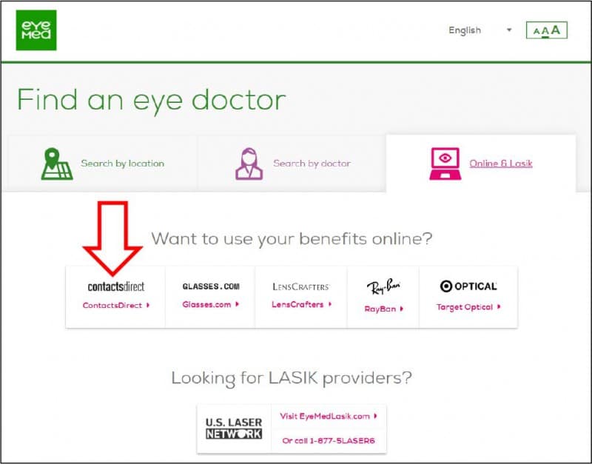Image resolution: width=592 pixels, height=464 pixels.
Task: Switch to the Search by doctor tab
Action: [295, 163]
